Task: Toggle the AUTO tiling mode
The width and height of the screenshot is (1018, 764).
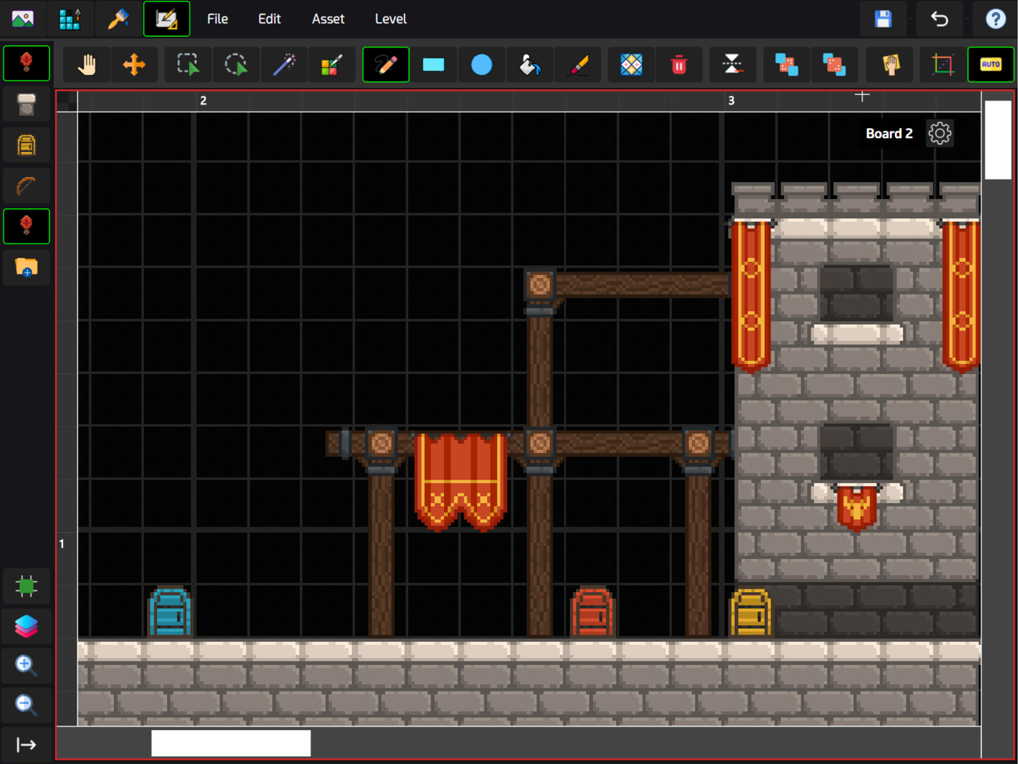Action: point(990,65)
